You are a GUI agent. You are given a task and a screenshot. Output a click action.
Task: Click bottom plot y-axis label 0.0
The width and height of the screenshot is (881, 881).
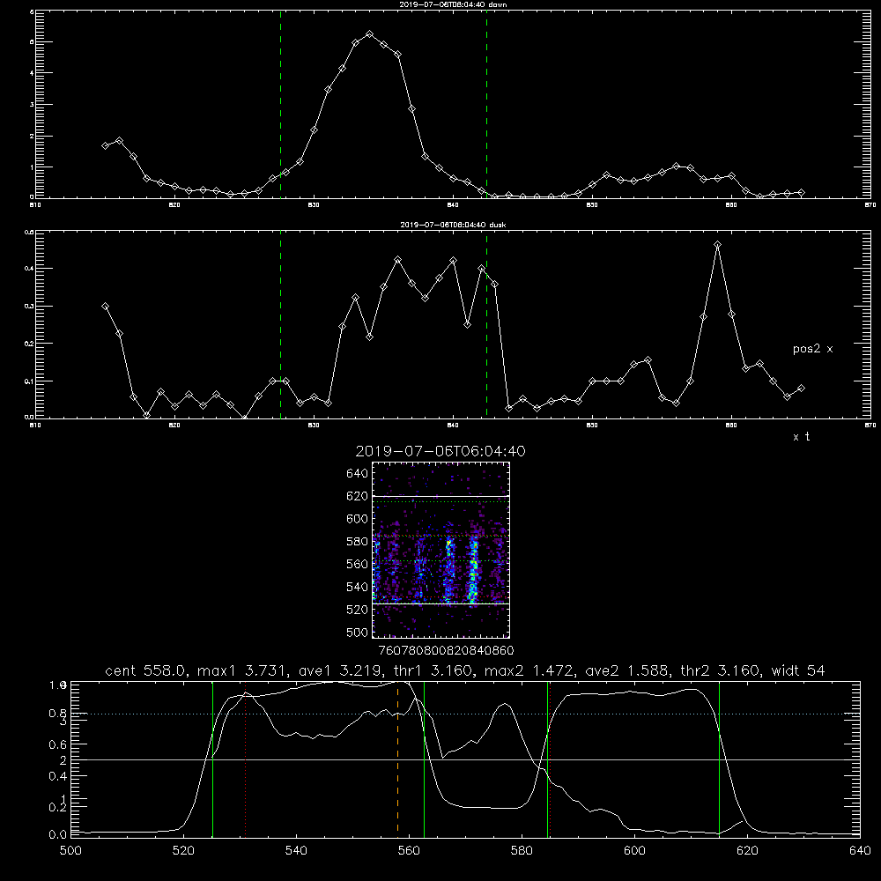click(x=58, y=835)
